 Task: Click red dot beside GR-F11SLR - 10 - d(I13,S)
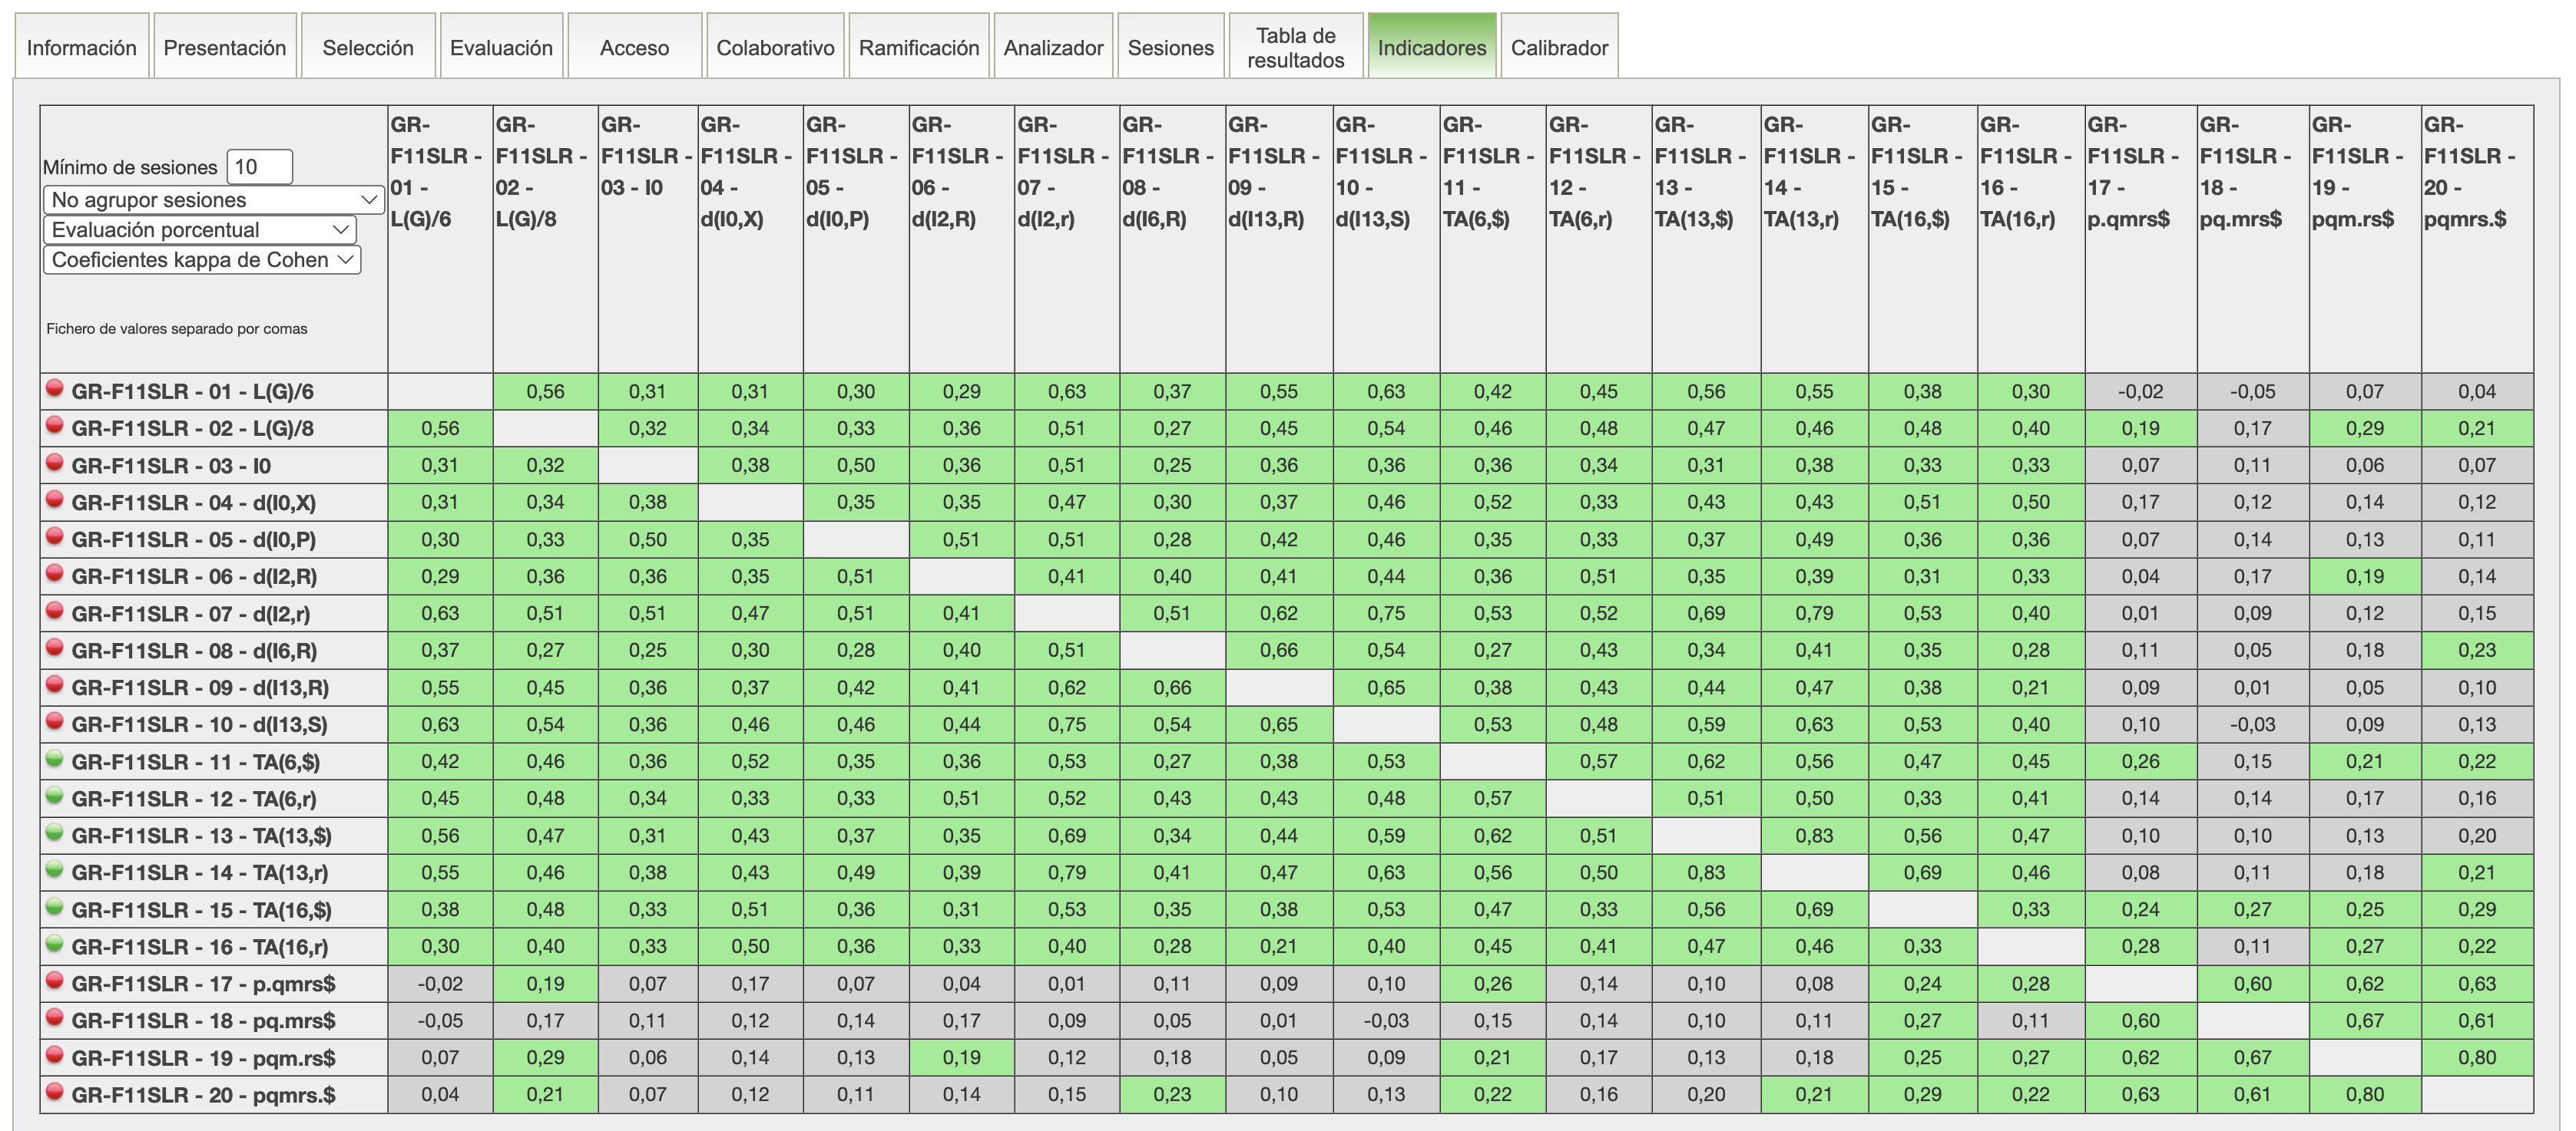(55, 722)
